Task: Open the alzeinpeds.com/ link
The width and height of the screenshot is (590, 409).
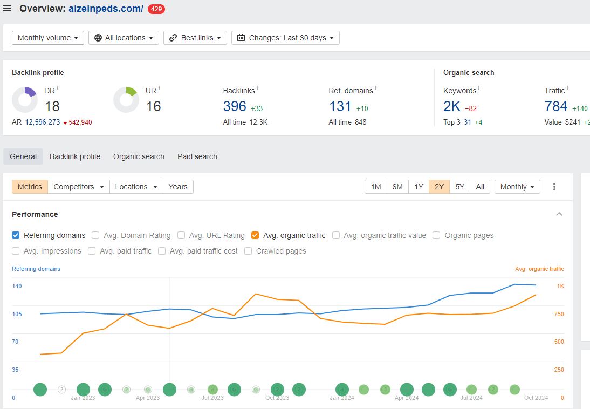Action: (x=106, y=9)
